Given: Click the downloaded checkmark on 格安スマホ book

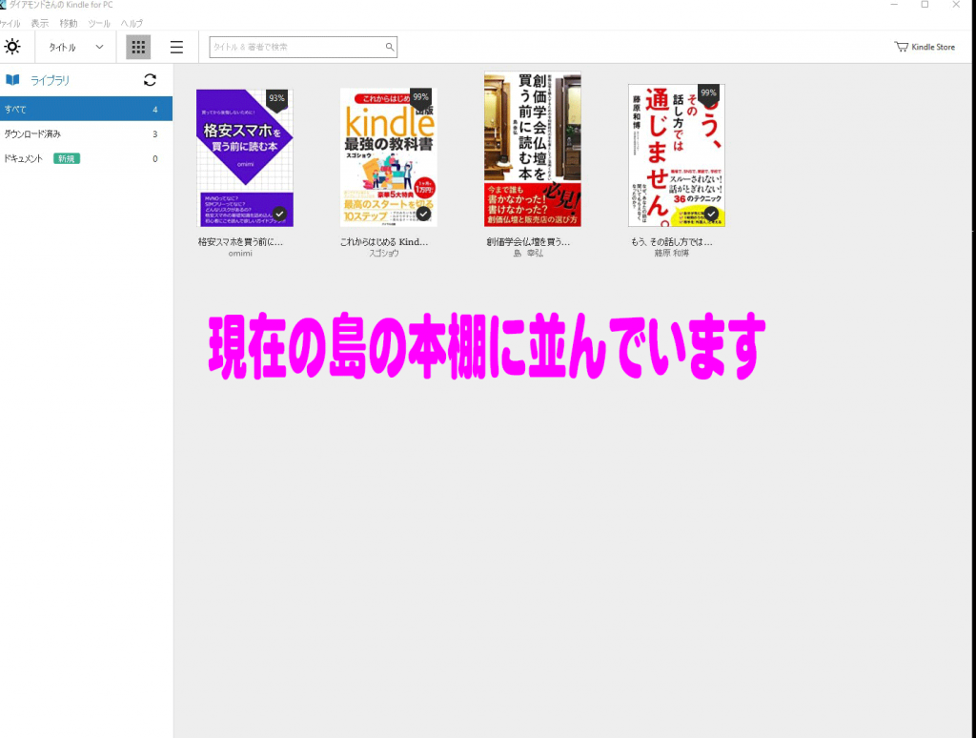Looking at the screenshot, I should point(279,213).
